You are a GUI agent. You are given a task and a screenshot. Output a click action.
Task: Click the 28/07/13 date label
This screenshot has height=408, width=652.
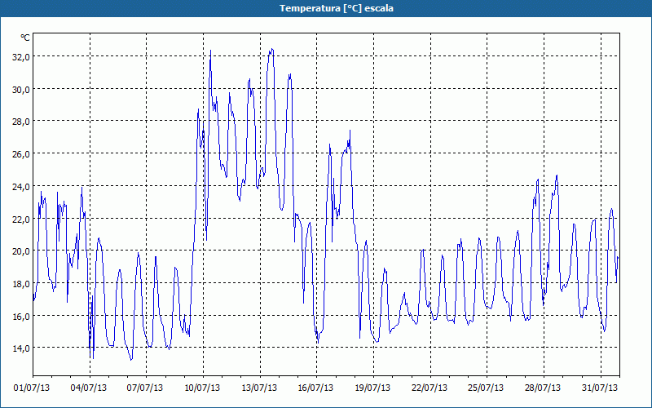[x=543, y=388]
